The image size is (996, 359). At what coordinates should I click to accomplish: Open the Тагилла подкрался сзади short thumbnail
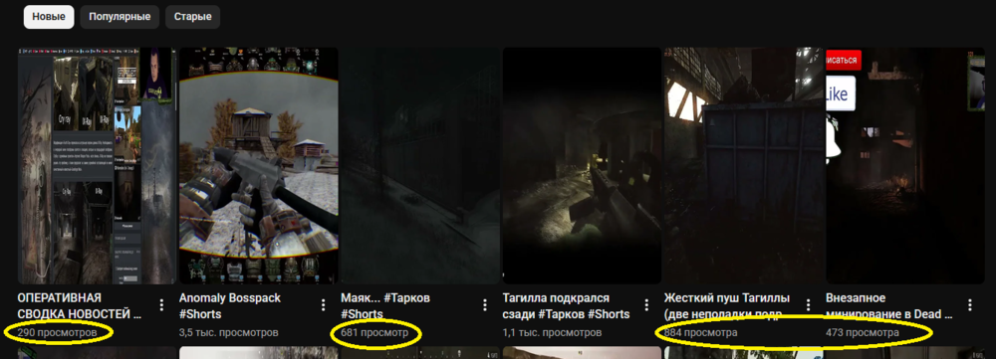pos(582,165)
